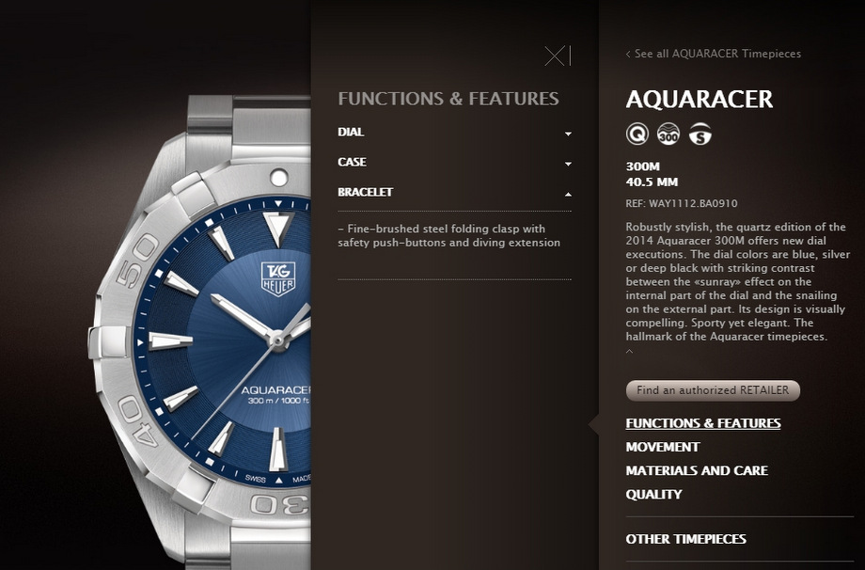Click the 300 water resistance icon
865x570 pixels.
[x=668, y=135]
